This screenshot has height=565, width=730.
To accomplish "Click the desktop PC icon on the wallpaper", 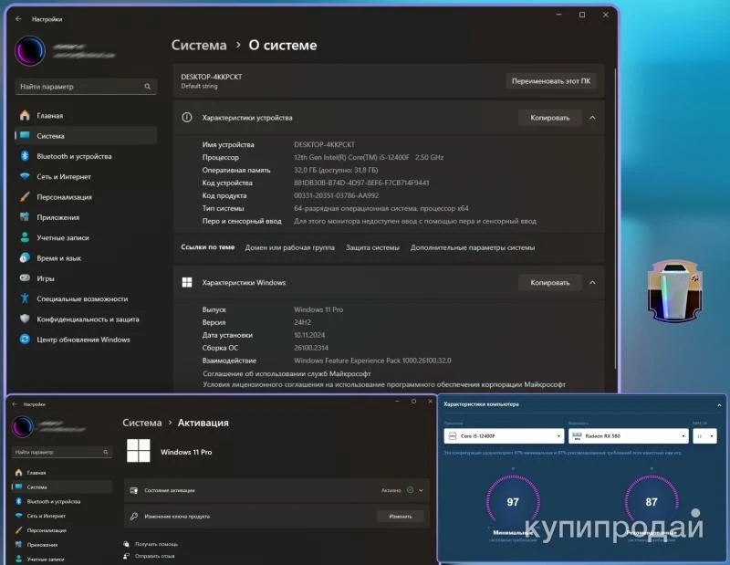I will tap(673, 290).
